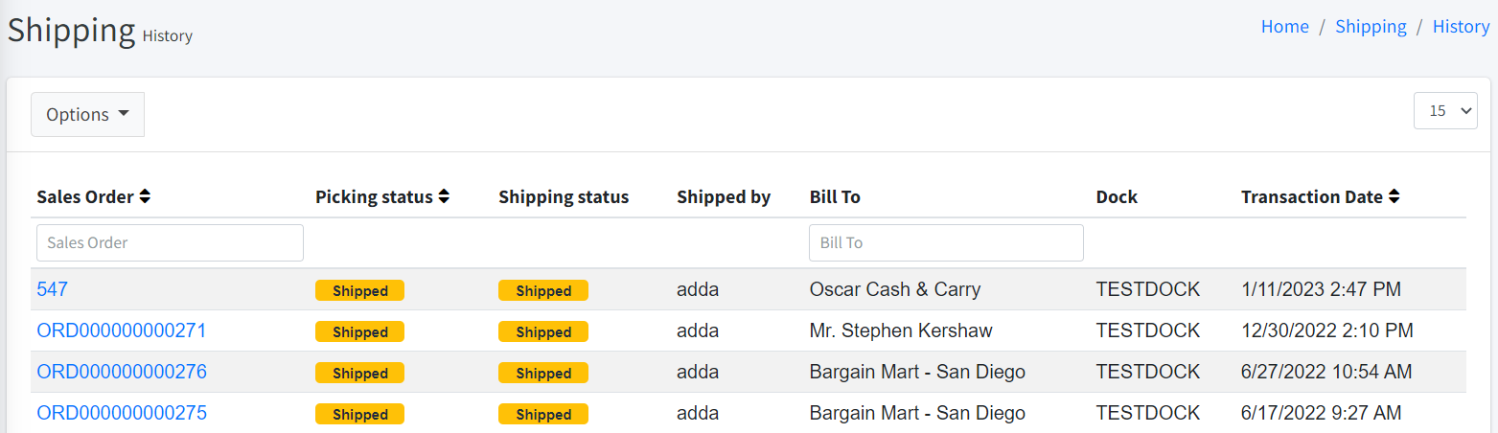Open the Options dropdown menu
This screenshot has width=1498, height=433.
point(87,114)
